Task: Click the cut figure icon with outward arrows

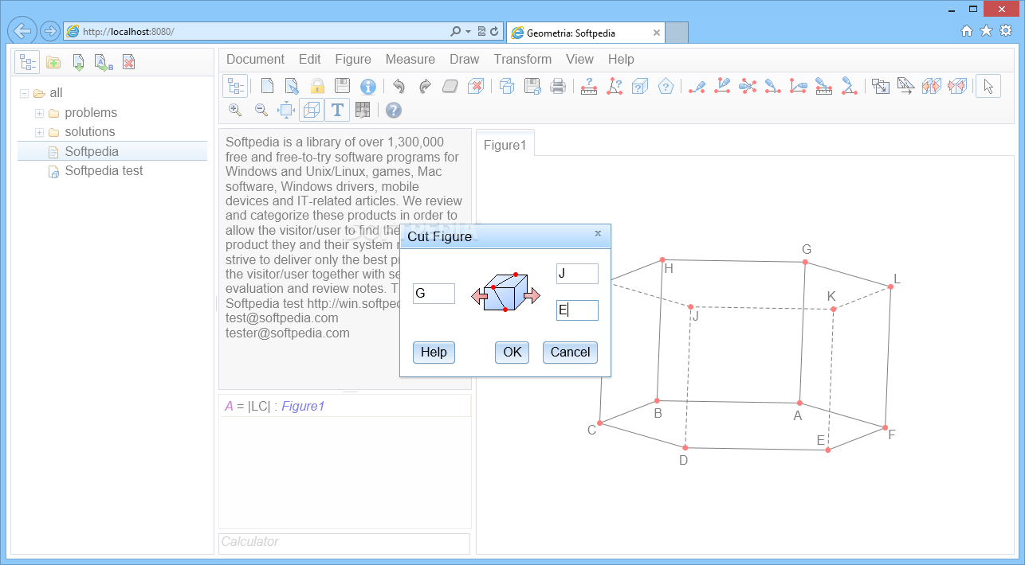Action: [932, 86]
